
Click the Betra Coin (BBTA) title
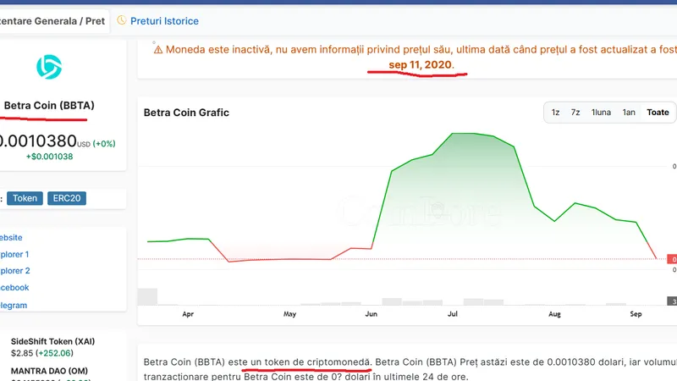49,105
